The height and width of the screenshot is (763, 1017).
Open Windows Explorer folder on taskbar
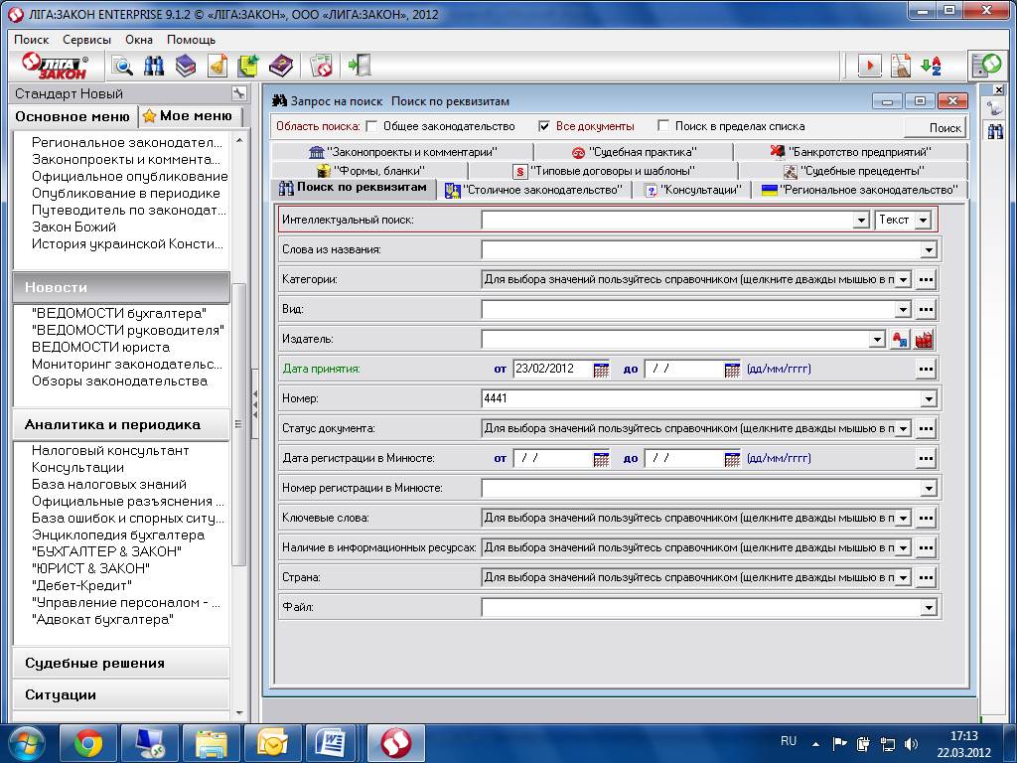[211, 743]
